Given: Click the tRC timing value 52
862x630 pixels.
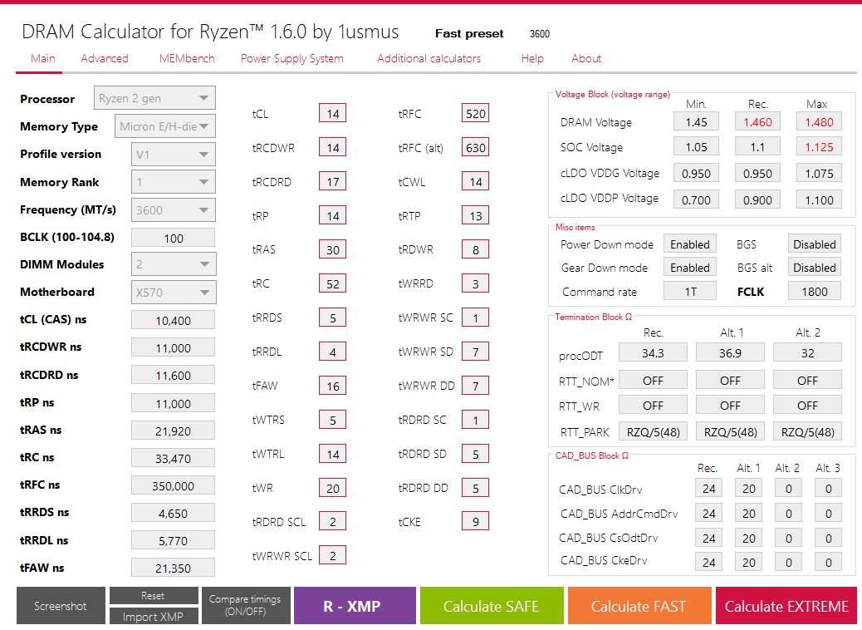Looking at the screenshot, I should coord(333,284).
